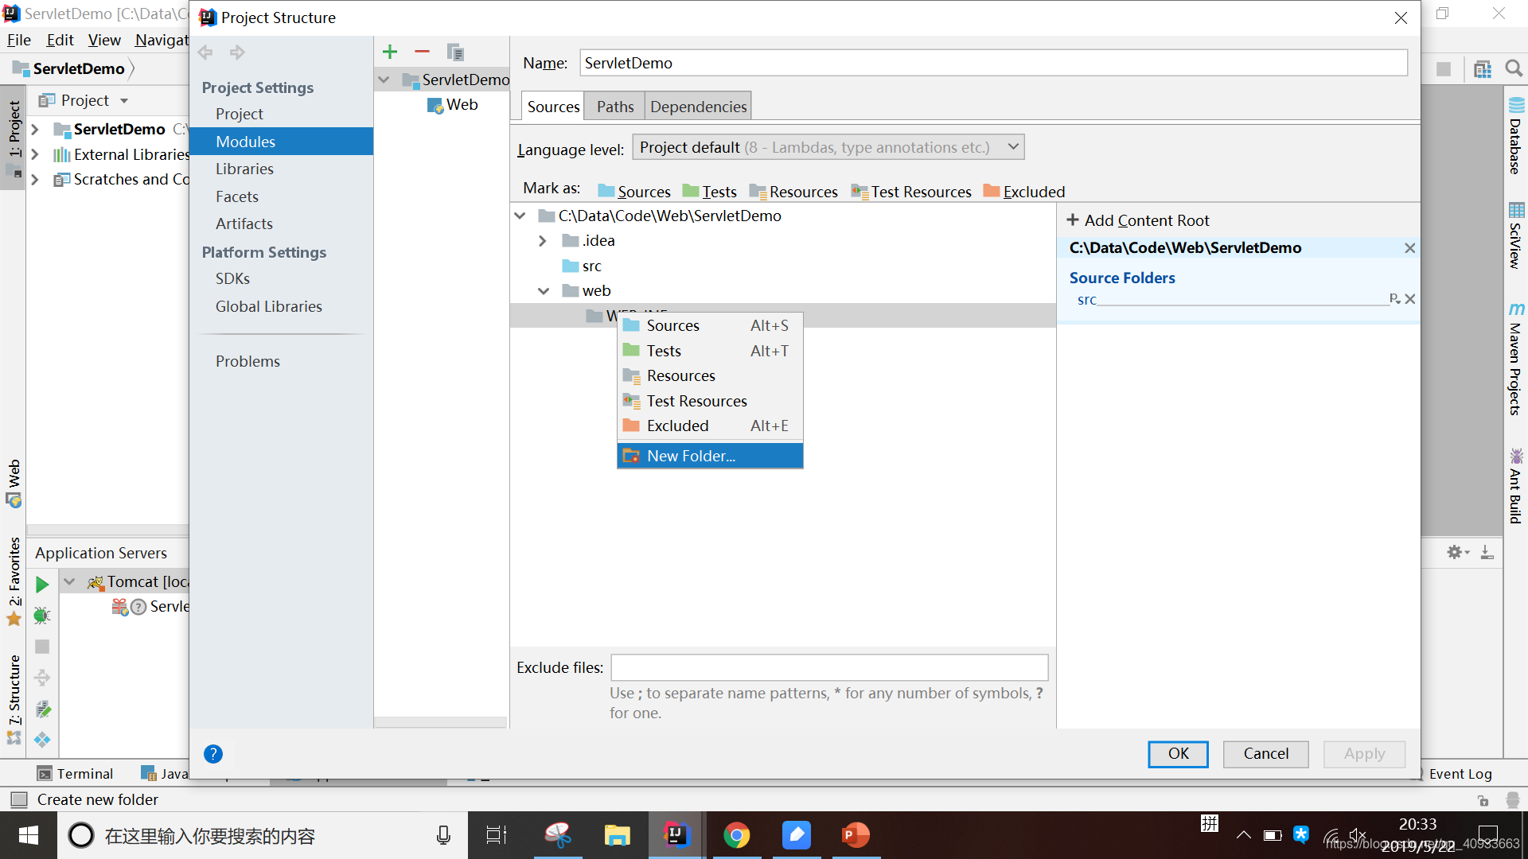Edit properties of the src source folder
The width and height of the screenshot is (1528, 859).
pyautogui.click(x=1395, y=299)
